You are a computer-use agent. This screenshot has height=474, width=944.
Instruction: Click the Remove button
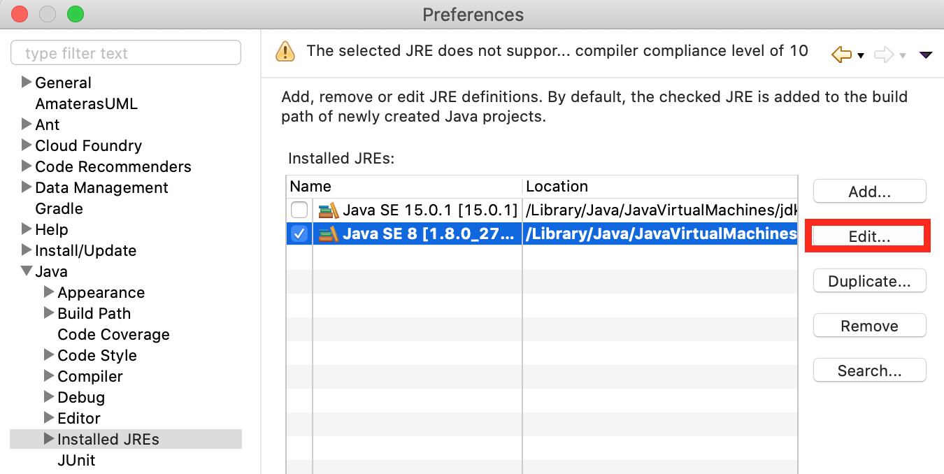click(x=870, y=326)
